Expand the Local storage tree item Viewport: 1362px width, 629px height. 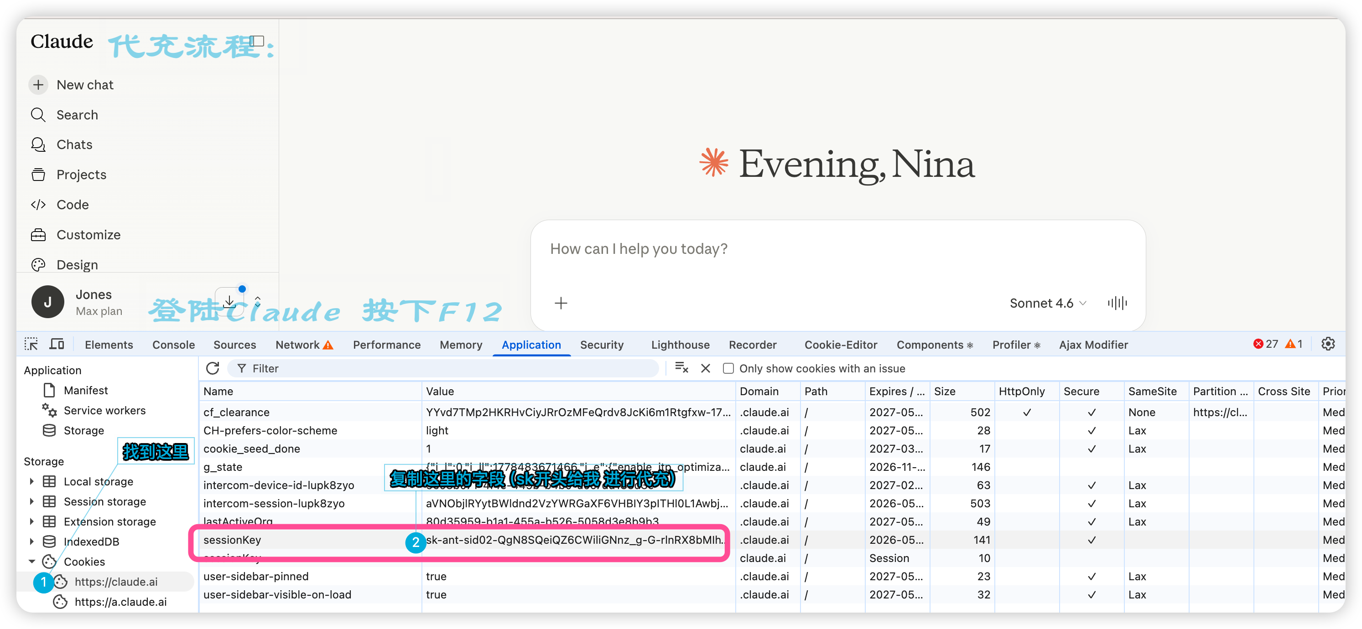(31, 481)
